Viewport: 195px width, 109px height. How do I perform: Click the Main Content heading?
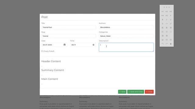[x=50, y=79]
